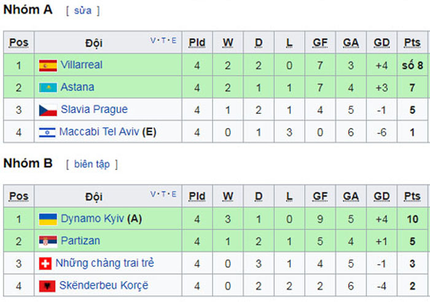The width and height of the screenshot is (430, 302).
Task: Click the 'biên tập' edit link for Nhóm B
Action: tap(92, 164)
